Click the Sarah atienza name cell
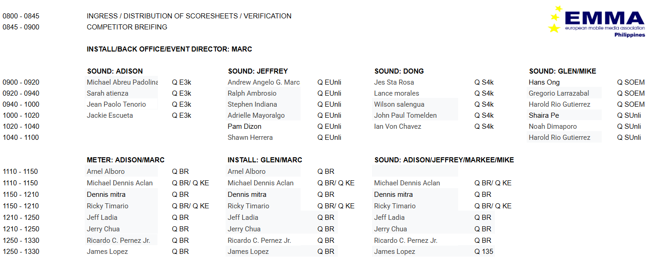 pos(107,93)
